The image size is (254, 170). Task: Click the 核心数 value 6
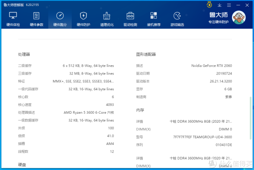point(113,97)
